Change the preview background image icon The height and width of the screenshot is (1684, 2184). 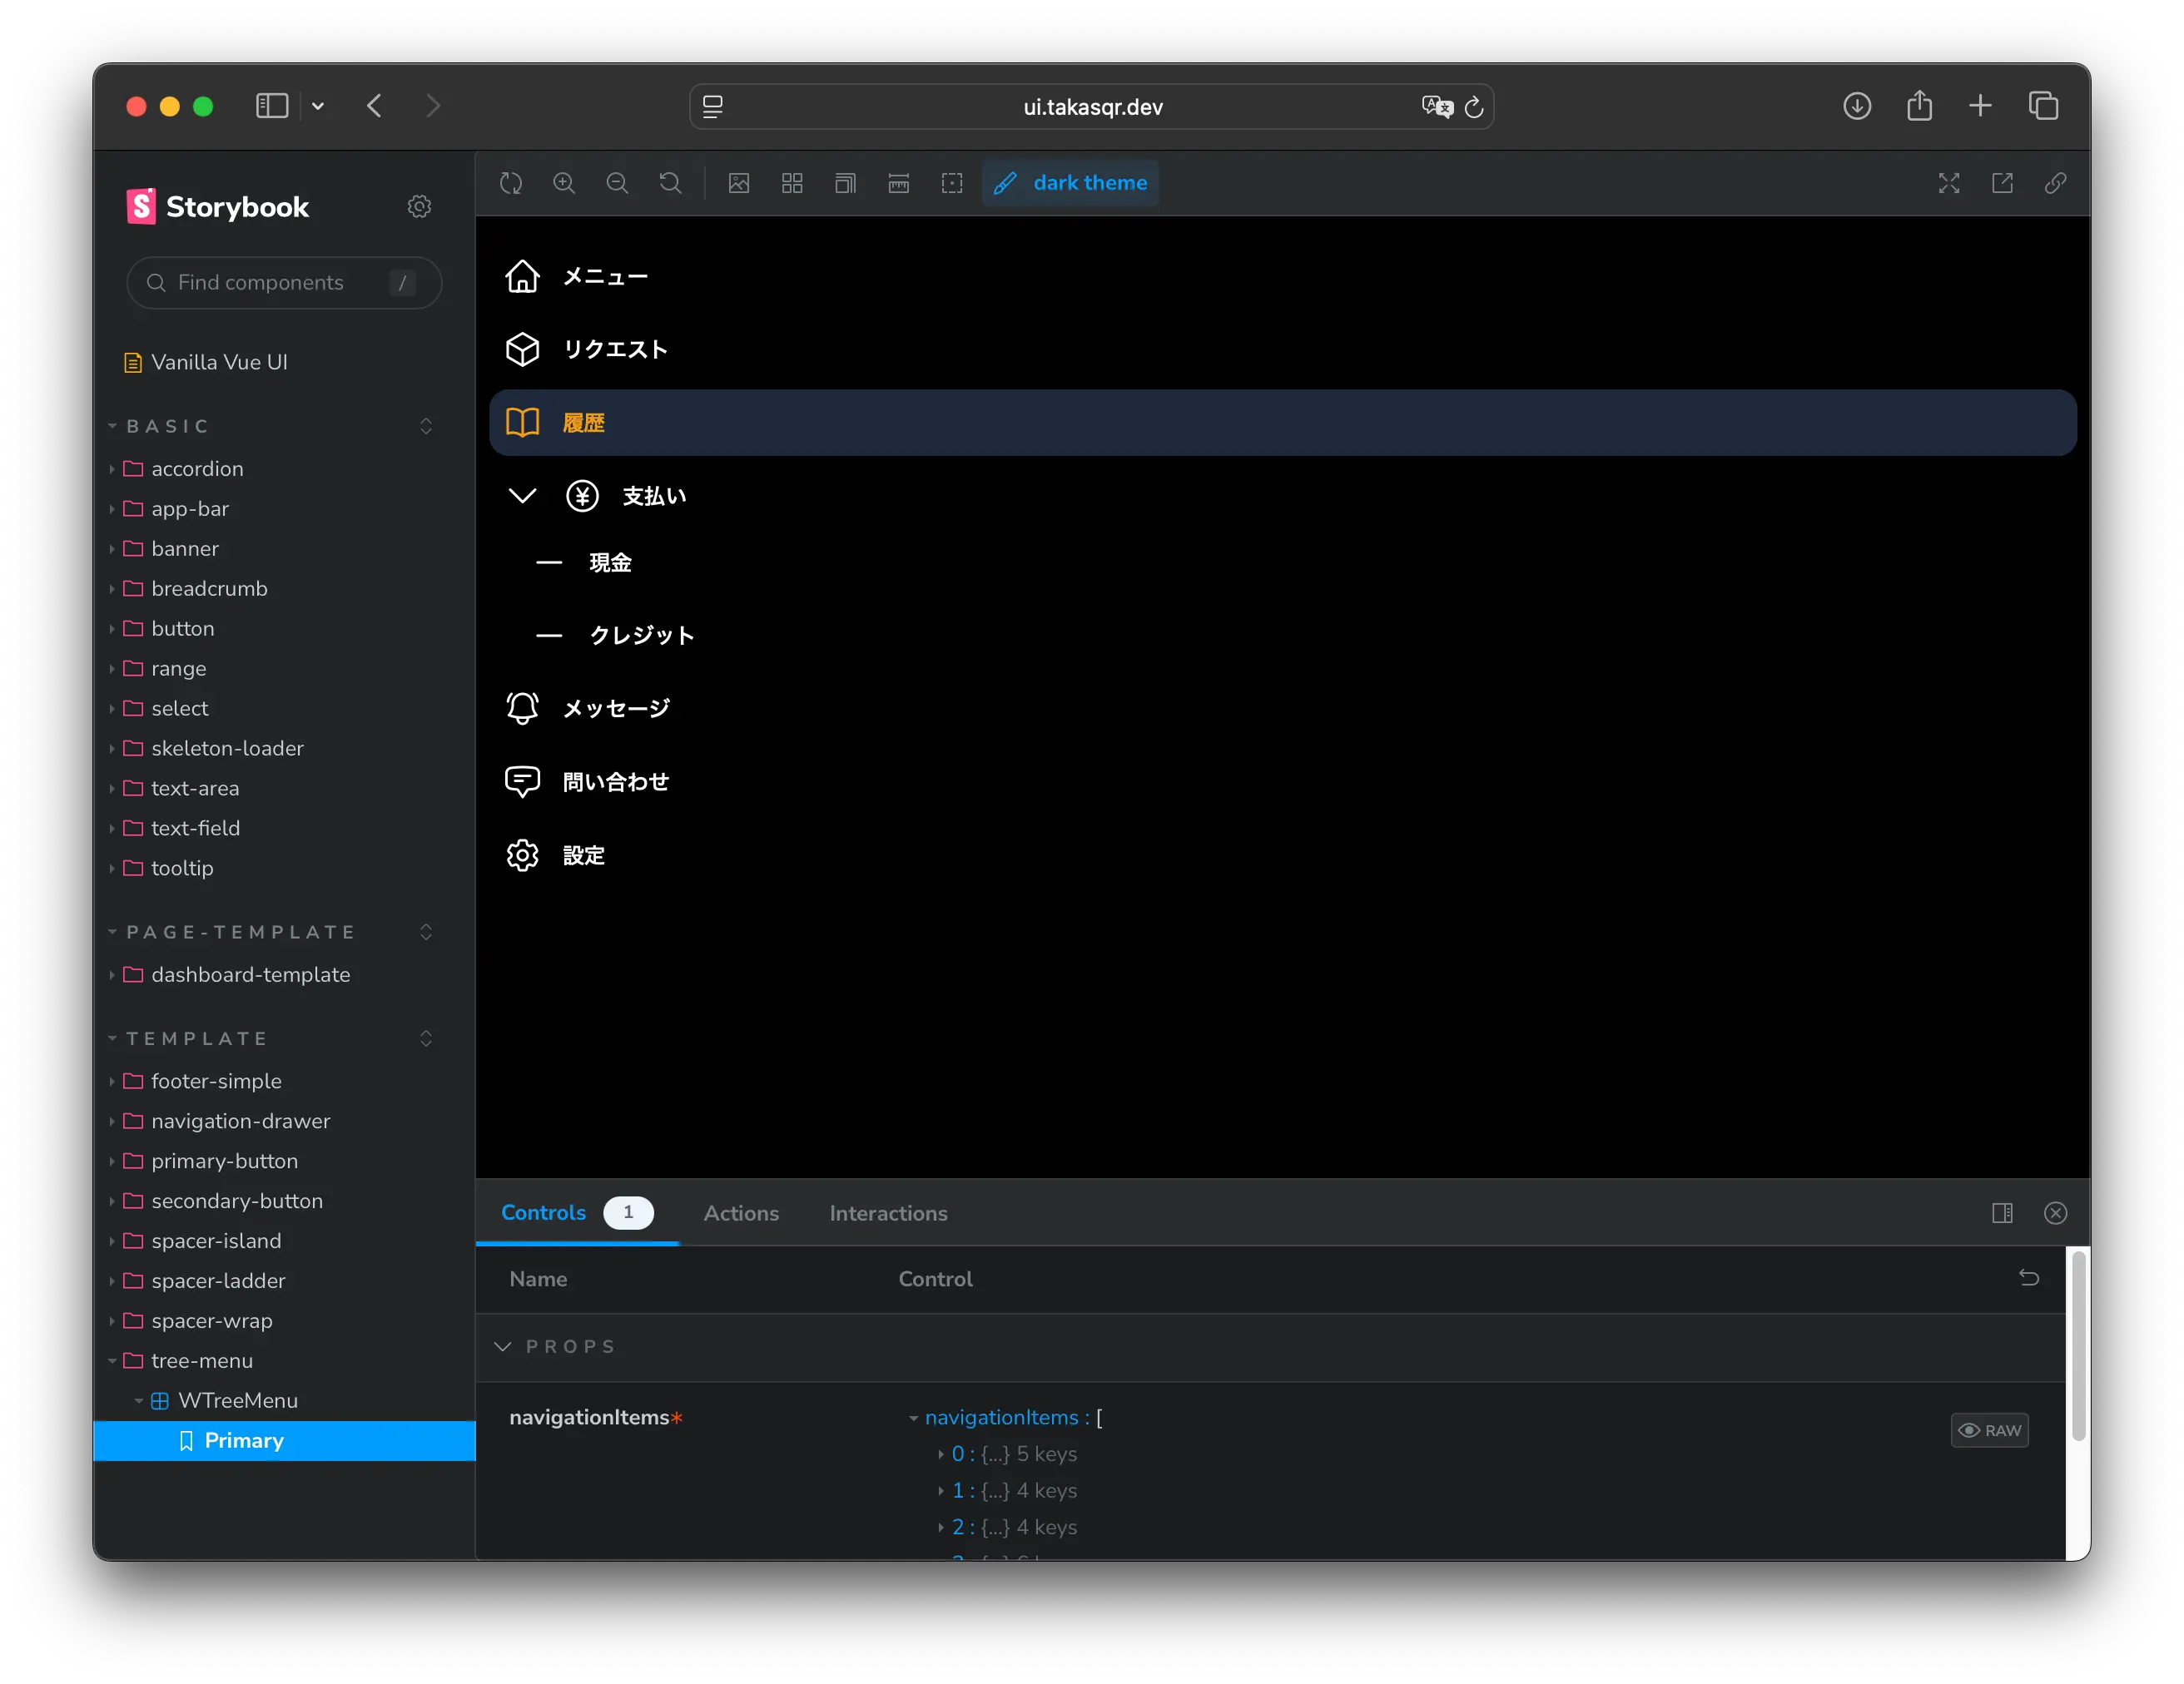pos(739,183)
